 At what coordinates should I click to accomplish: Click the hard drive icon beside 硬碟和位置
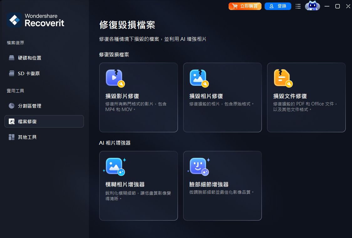[12, 58]
